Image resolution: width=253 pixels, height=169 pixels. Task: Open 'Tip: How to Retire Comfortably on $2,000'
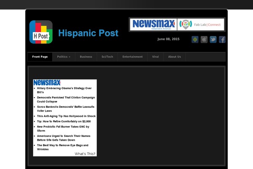[64, 121]
